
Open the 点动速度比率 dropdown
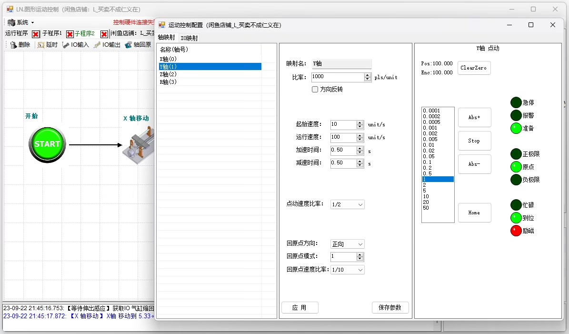pos(347,204)
